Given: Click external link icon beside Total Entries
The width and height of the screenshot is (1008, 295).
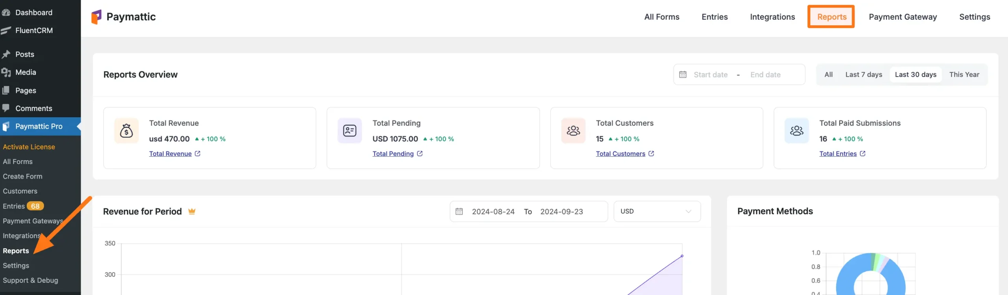Looking at the screenshot, I should point(863,154).
